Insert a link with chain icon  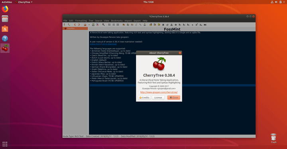[x=140, y=25]
